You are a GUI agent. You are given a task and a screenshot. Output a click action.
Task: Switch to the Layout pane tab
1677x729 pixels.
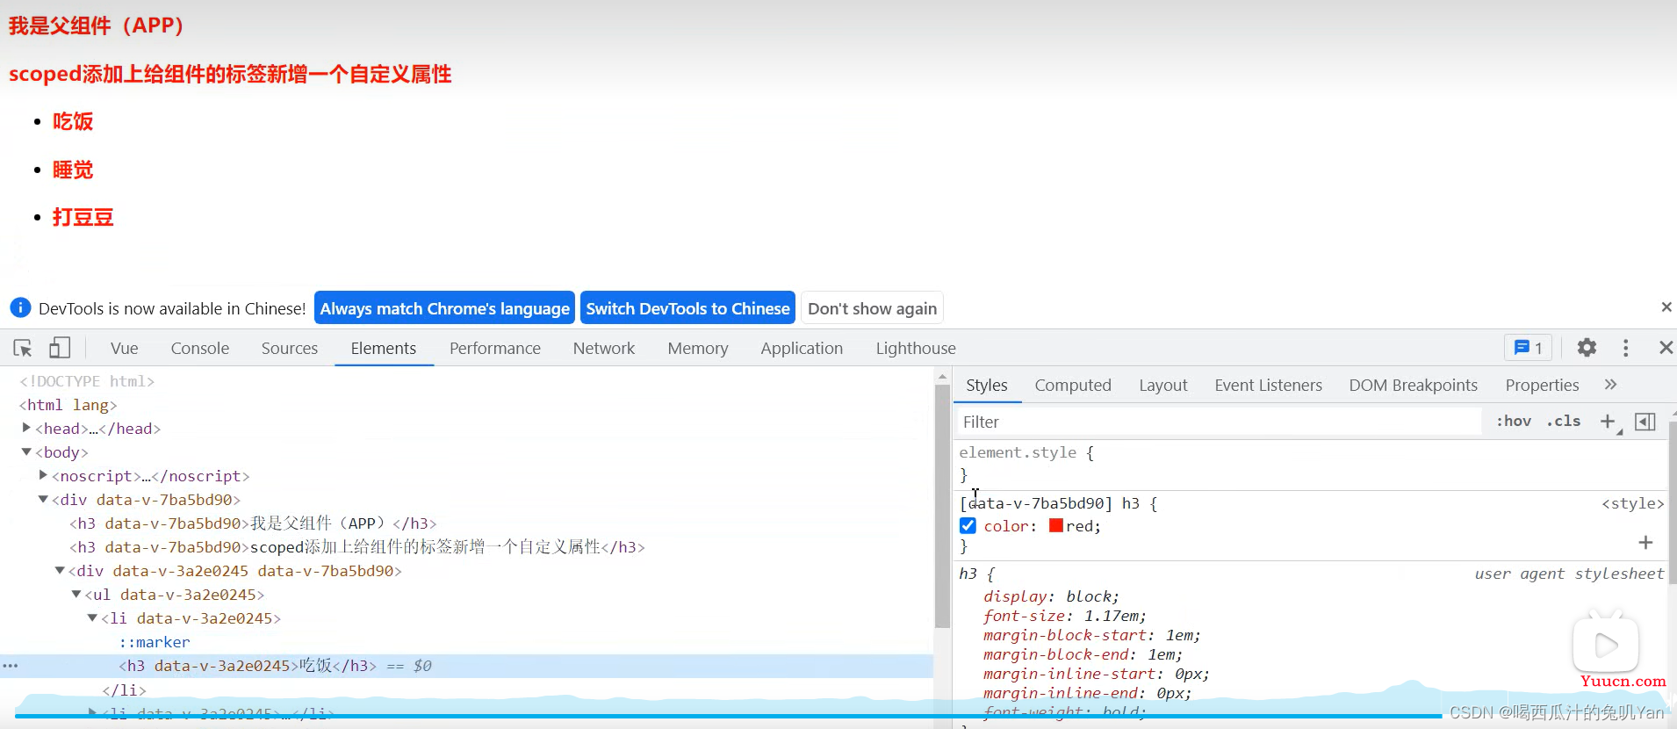(x=1163, y=385)
